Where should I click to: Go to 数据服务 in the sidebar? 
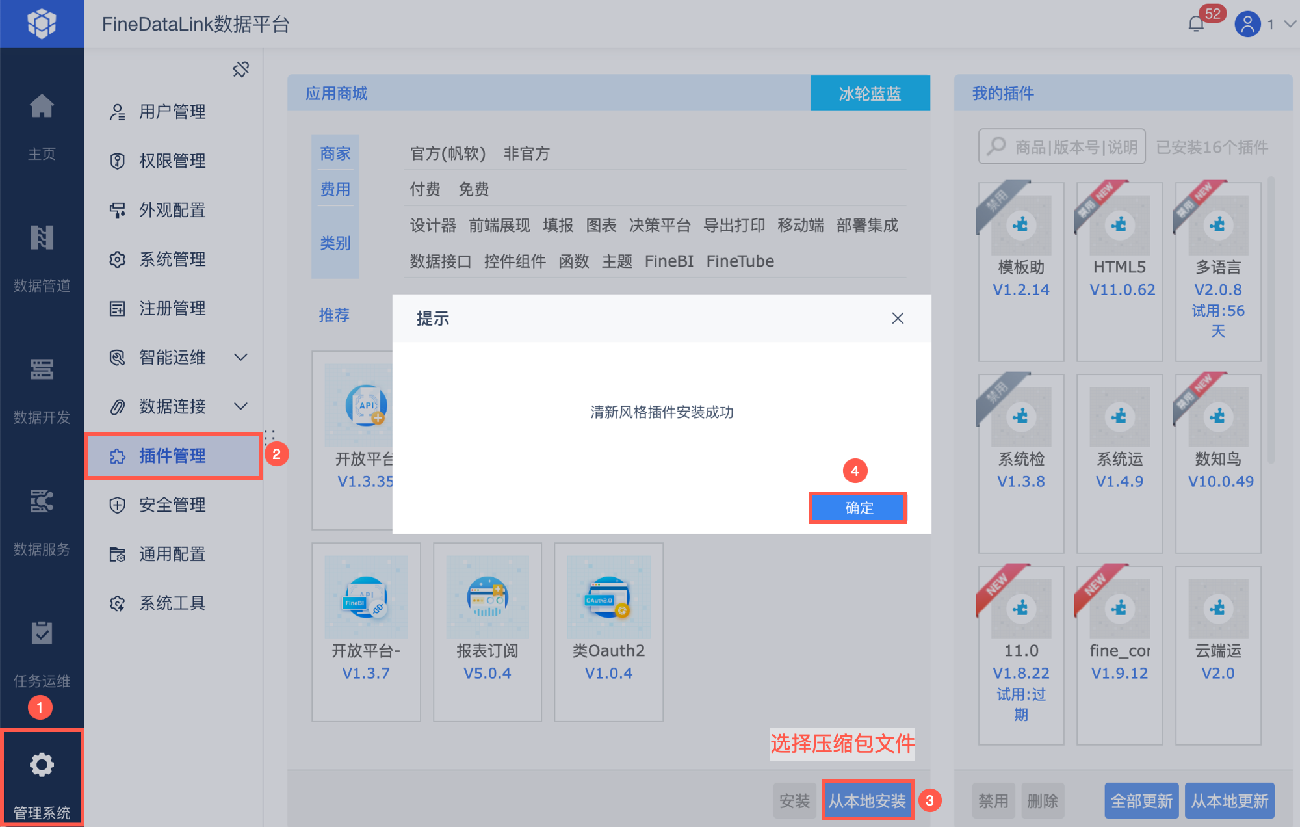[x=42, y=502]
